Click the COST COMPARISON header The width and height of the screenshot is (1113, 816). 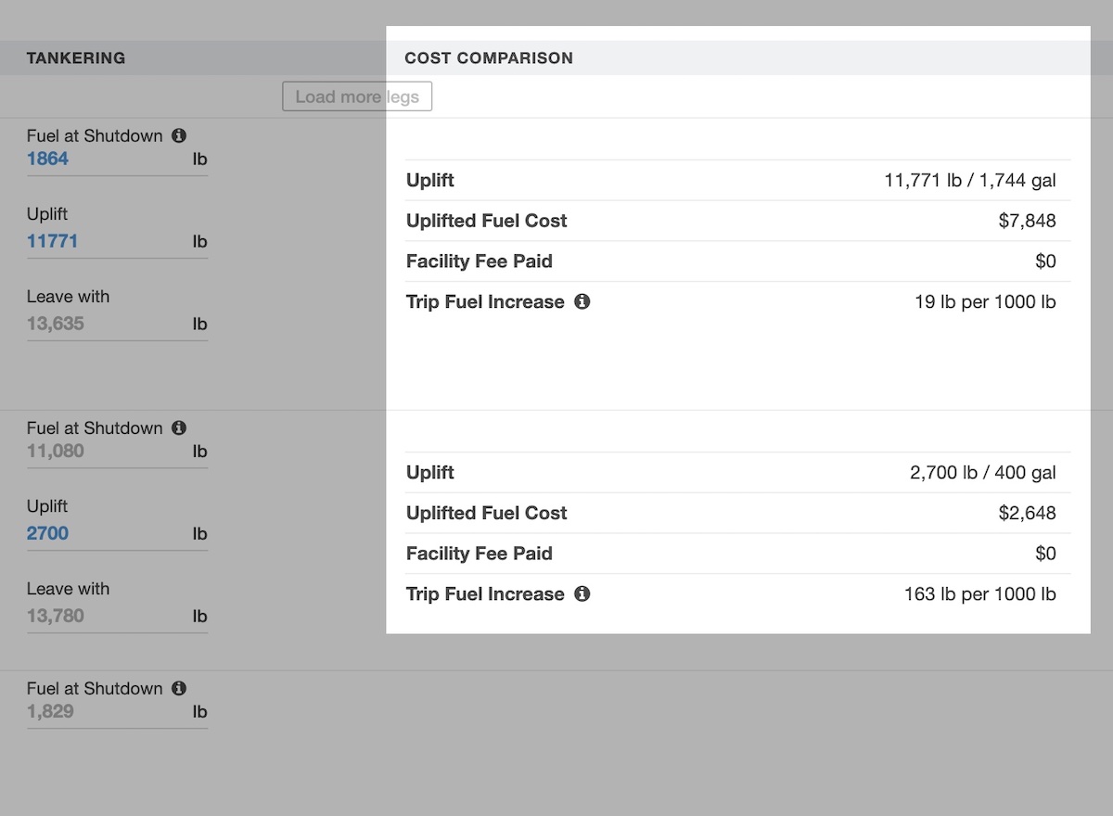(x=489, y=57)
